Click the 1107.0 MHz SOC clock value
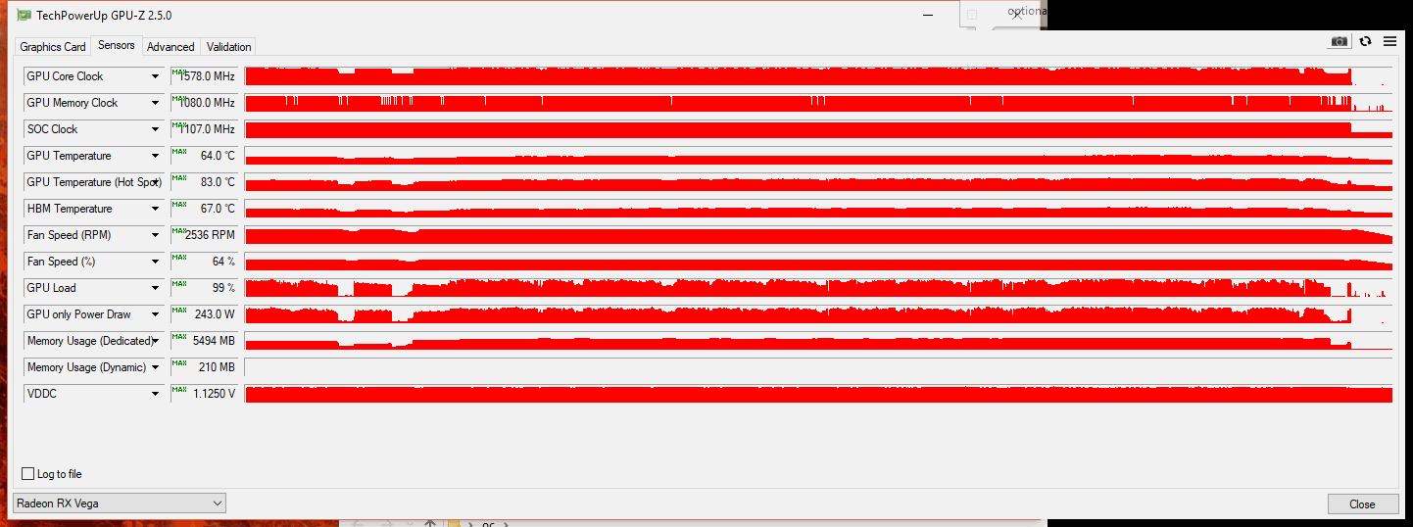Image resolution: width=1413 pixels, height=527 pixels. pyautogui.click(x=205, y=129)
